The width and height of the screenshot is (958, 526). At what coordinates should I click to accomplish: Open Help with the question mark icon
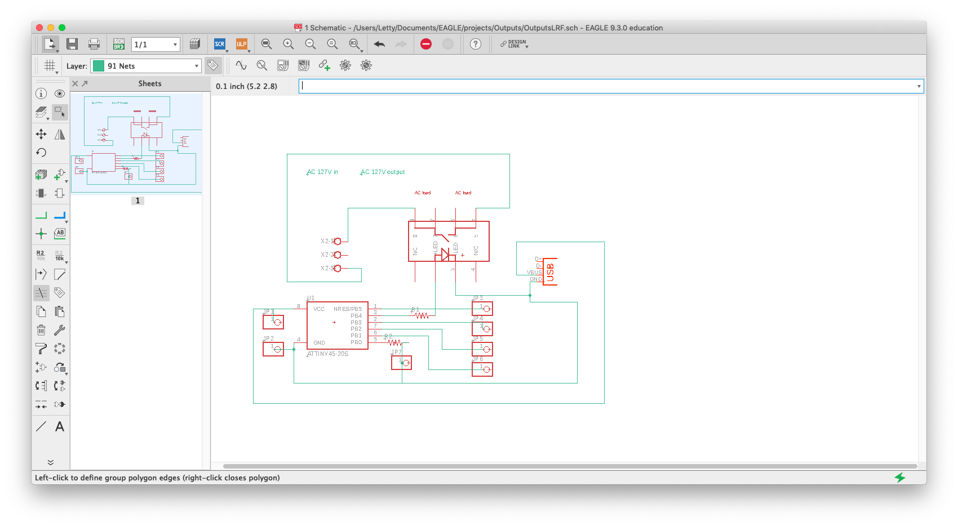[x=476, y=44]
